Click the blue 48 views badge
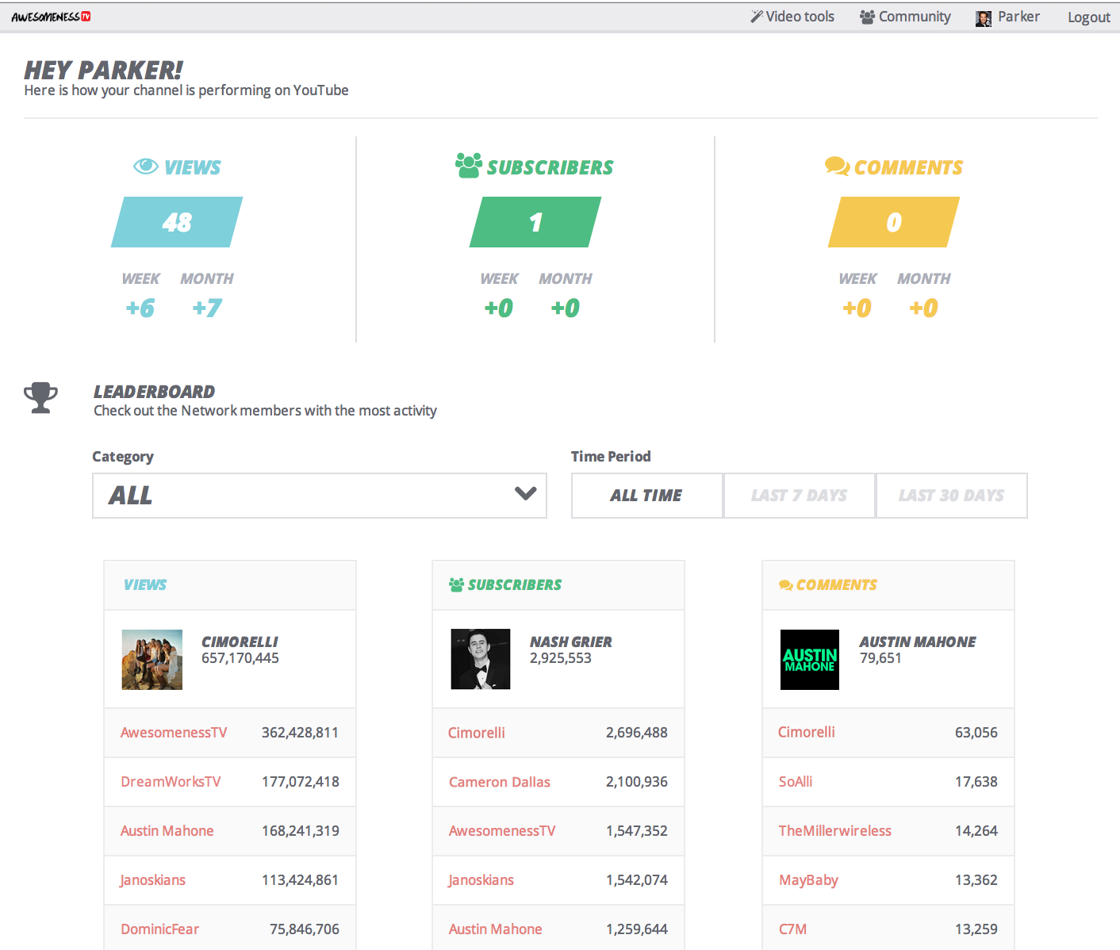 [x=177, y=222]
